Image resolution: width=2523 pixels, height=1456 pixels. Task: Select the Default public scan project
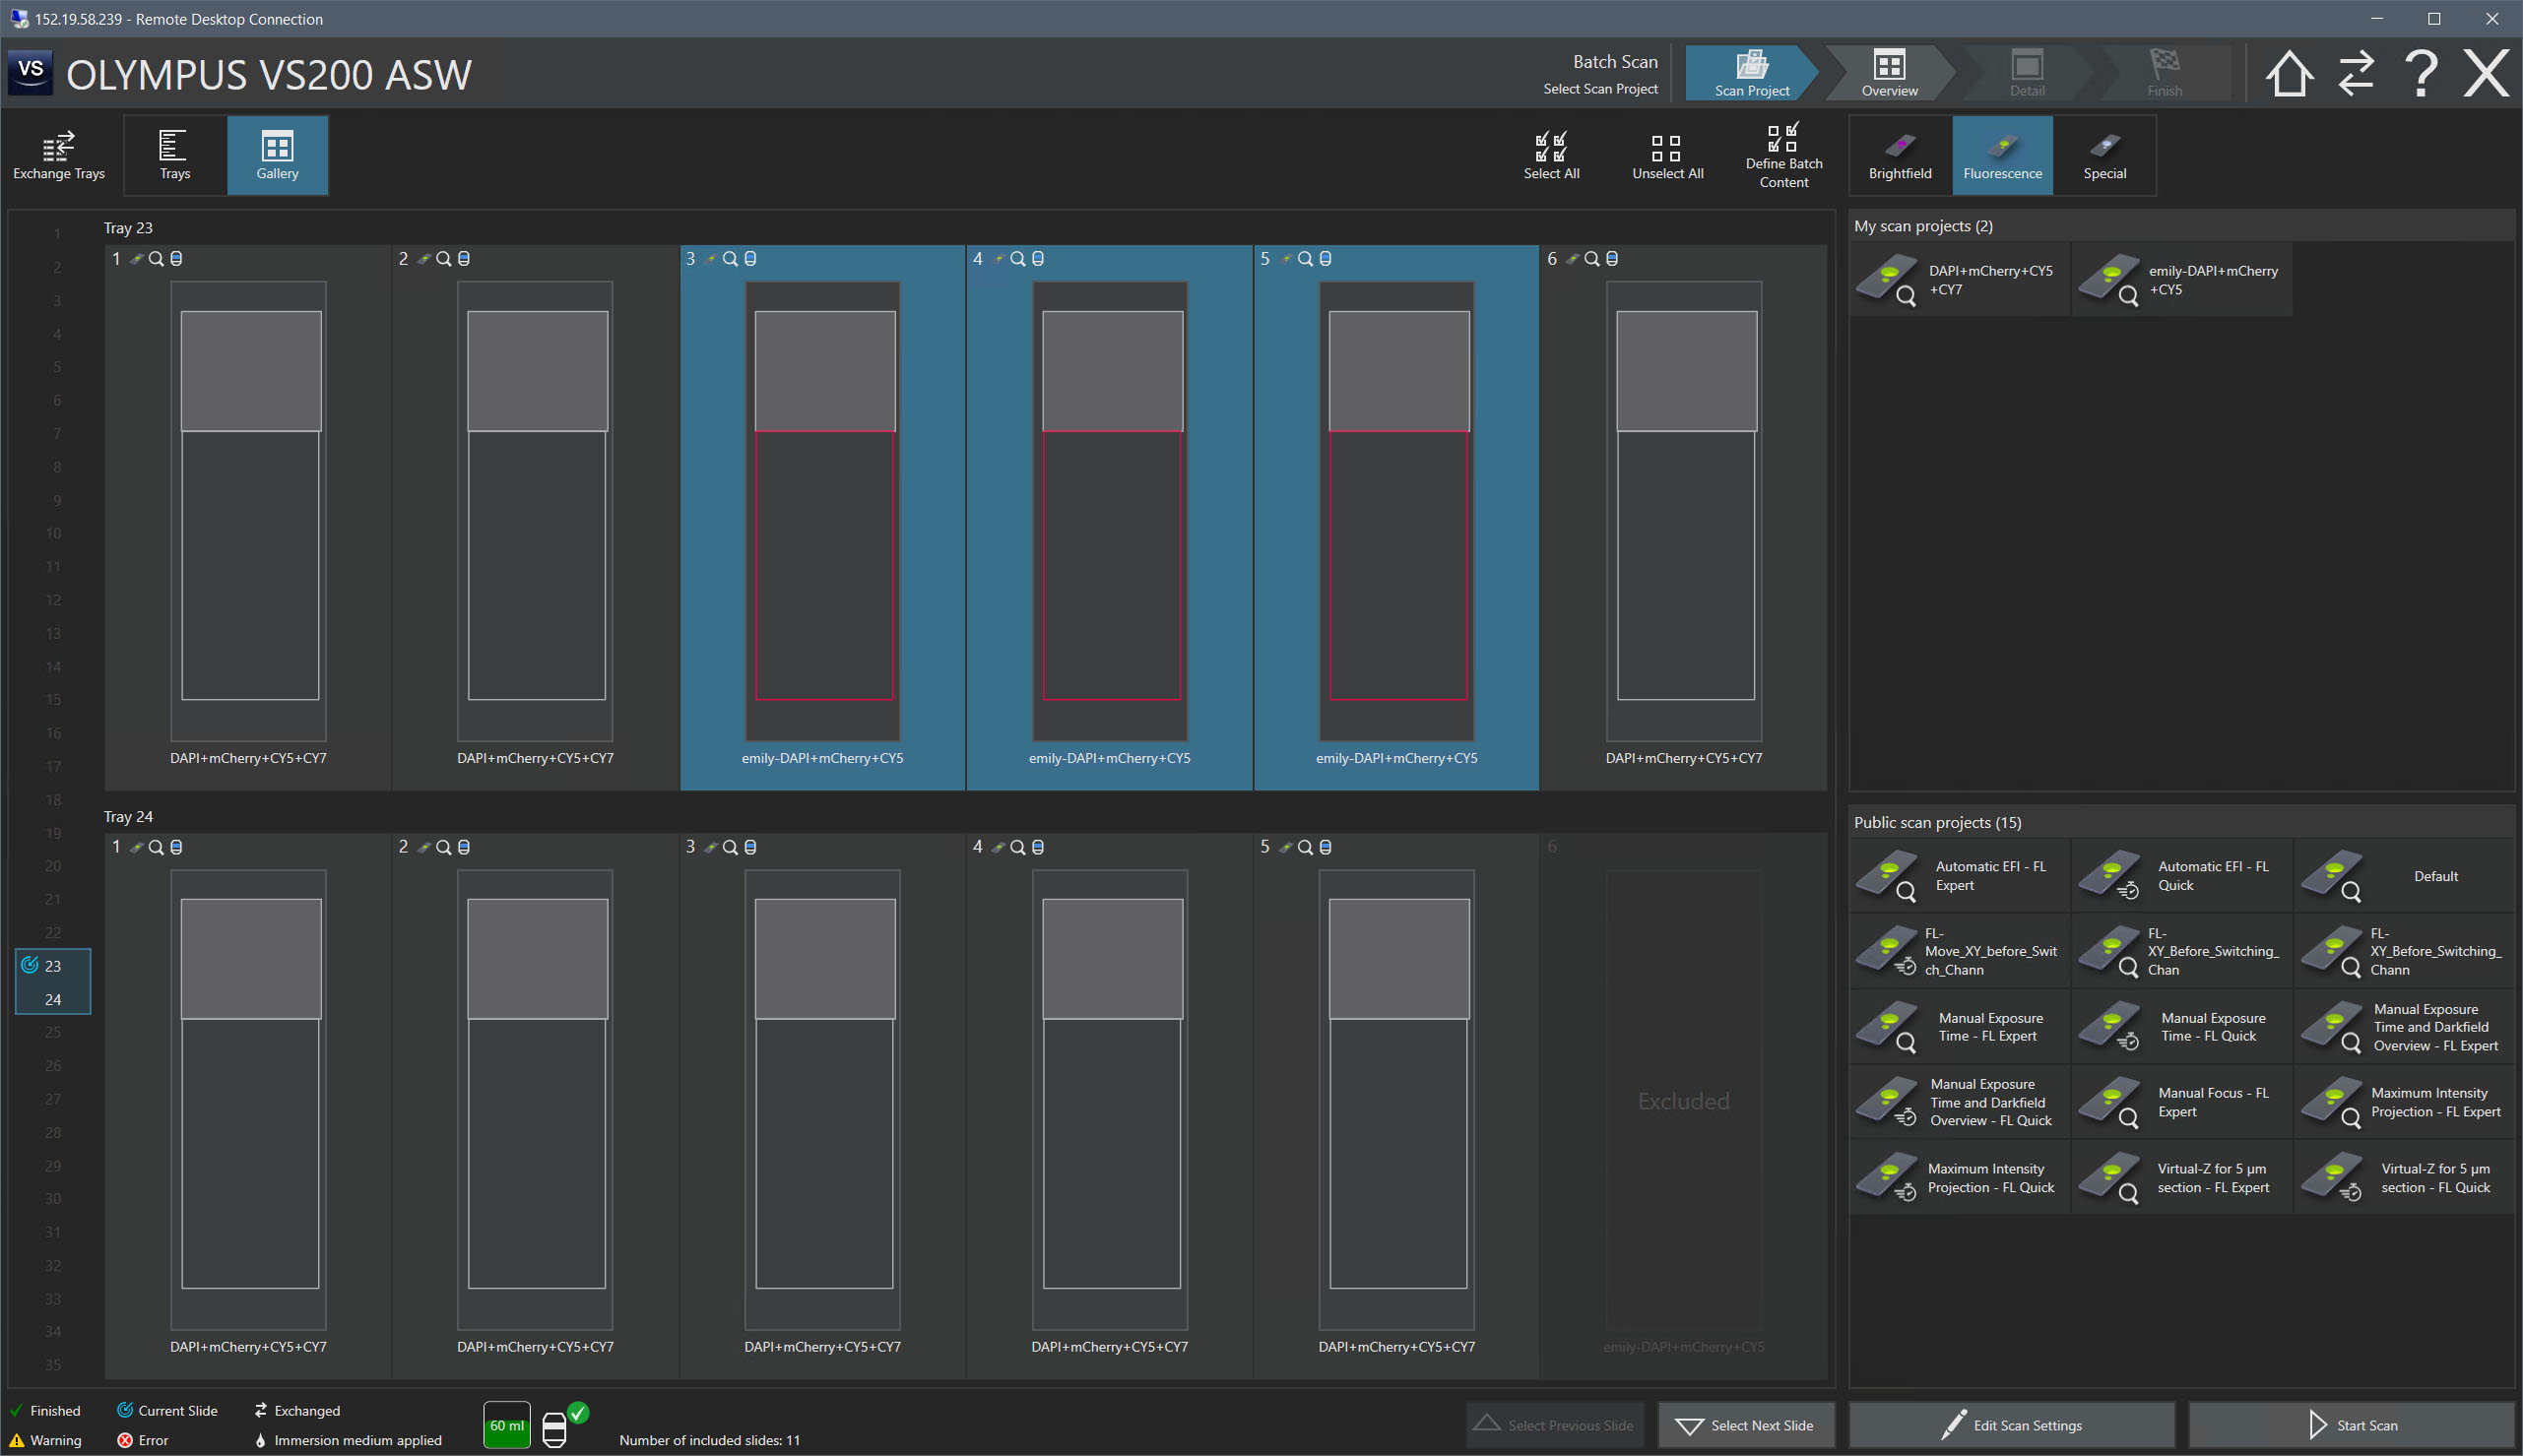tap(2404, 876)
